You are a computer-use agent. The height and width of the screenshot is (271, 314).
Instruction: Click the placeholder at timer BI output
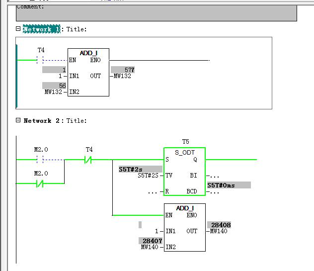(x=215, y=176)
